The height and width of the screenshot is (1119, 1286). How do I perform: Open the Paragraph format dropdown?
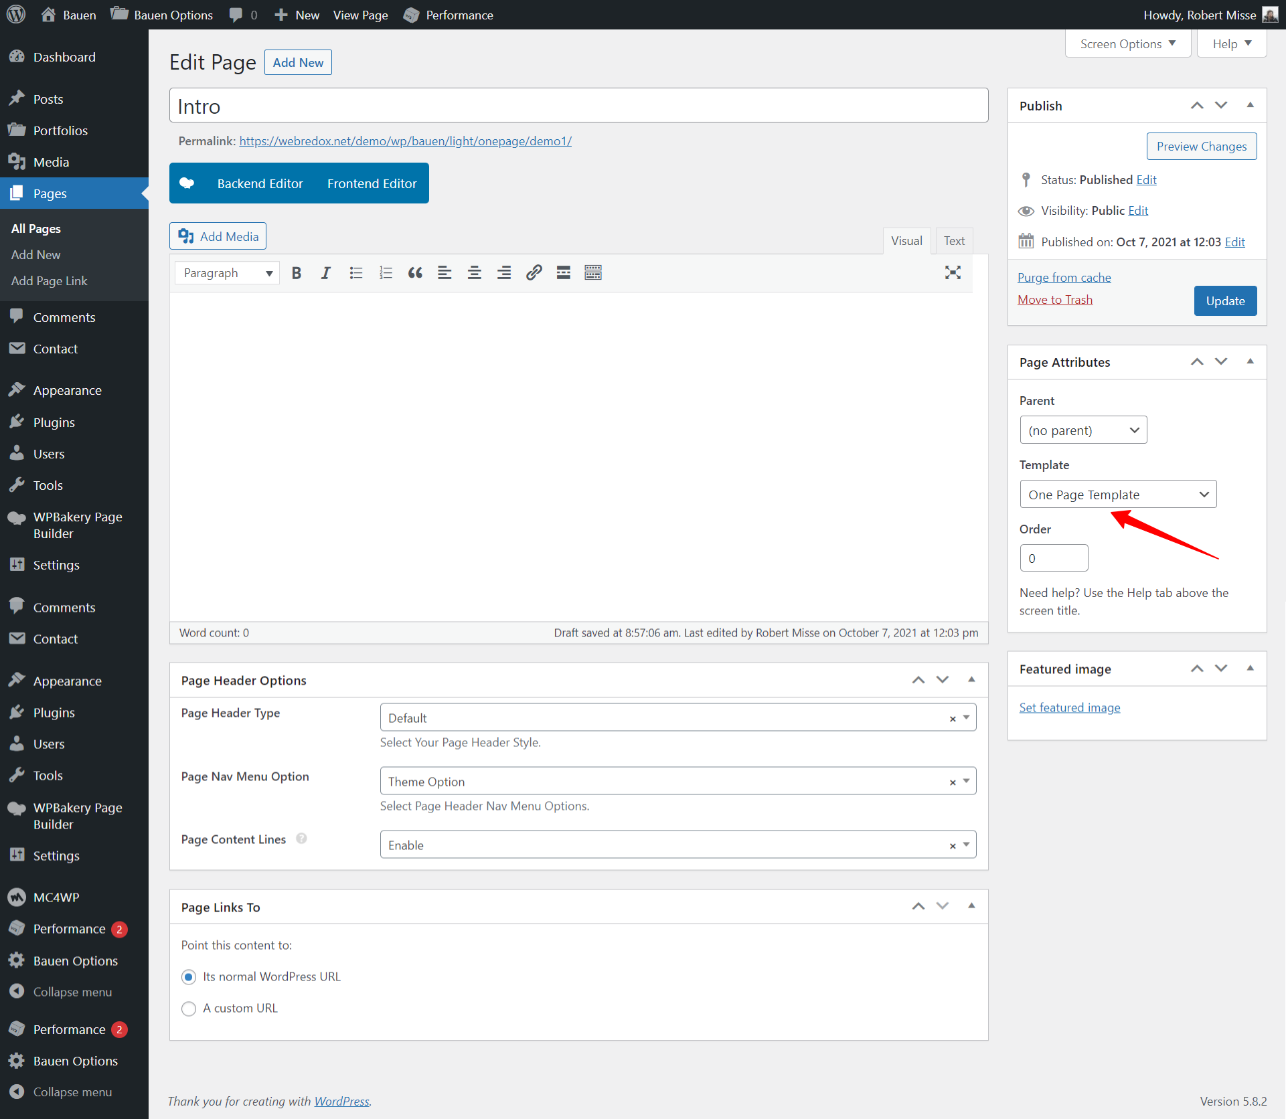(227, 273)
